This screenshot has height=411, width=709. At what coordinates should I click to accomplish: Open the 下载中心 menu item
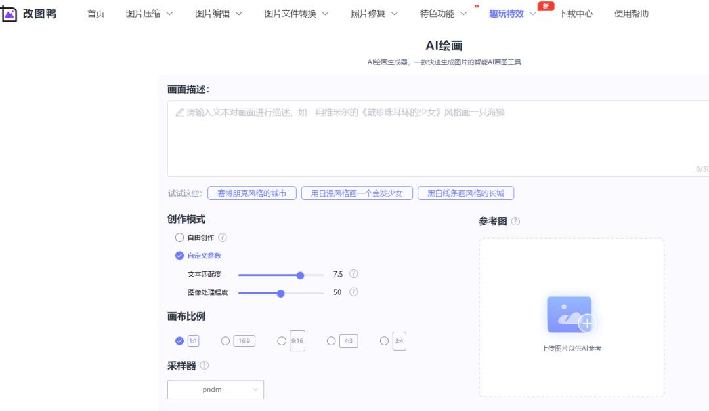tap(578, 13)
